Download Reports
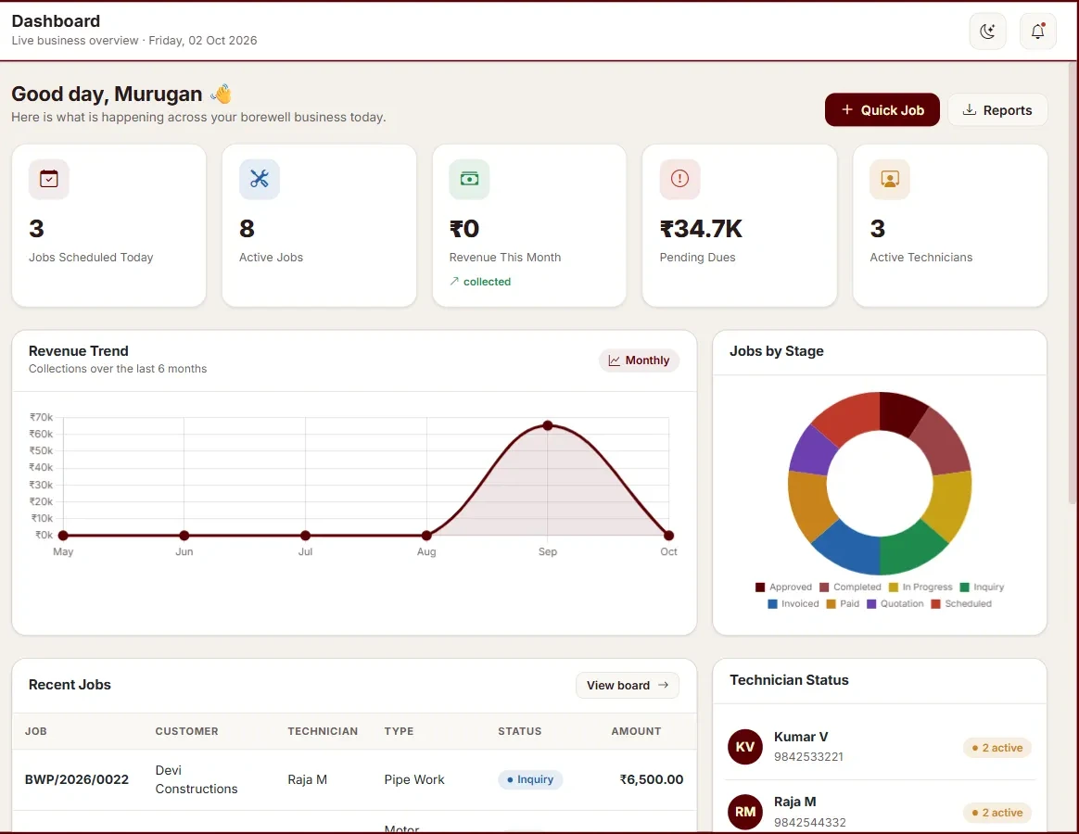Screen dimensions: 1079x834 click(997, 110)
